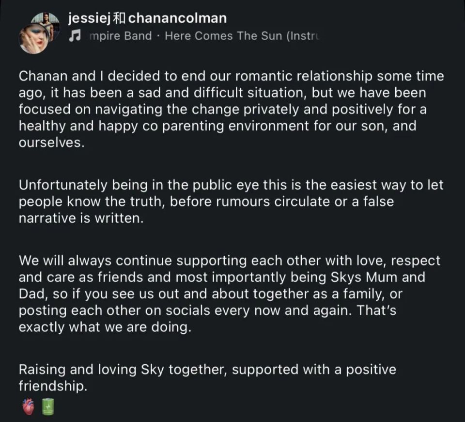
Task: Click the 'mpire Band' artist name
Action: click(x=121, y=36)
